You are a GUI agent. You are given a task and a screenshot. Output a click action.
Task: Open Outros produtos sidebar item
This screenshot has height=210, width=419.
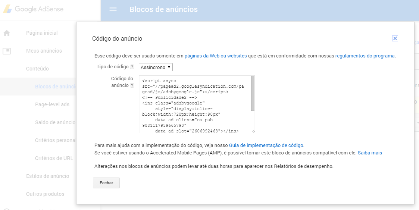(45, 194)
